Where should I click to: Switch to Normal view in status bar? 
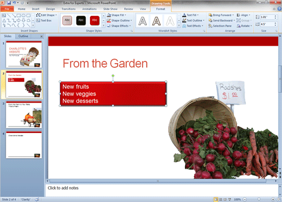pos(216,199)
